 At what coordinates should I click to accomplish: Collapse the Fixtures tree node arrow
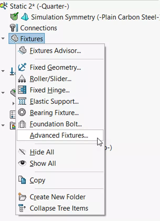[3, 38]
